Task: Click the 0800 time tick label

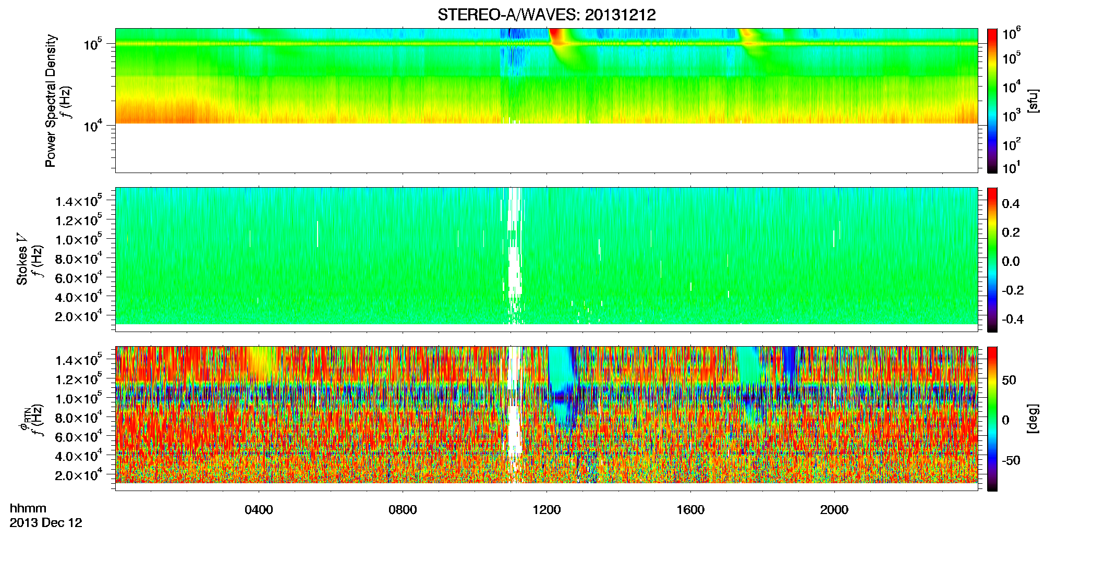Action: [403, 510]
